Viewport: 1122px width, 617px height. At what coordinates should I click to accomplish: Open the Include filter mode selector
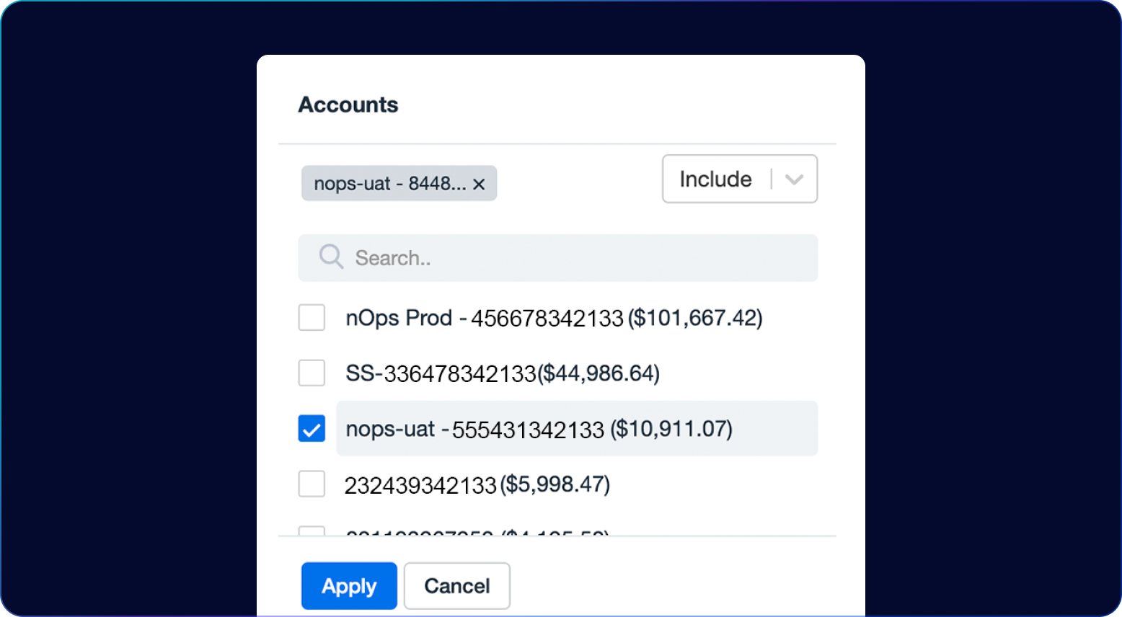pyautogui.click(x=740, y=179)
